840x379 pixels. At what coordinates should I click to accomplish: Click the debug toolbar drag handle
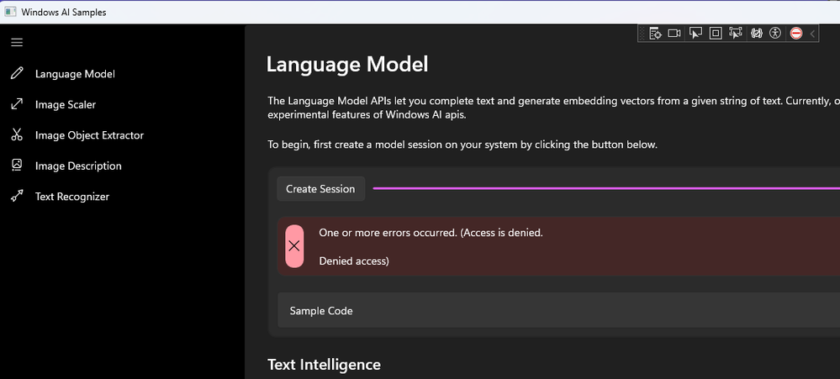(x=643, y=34)
